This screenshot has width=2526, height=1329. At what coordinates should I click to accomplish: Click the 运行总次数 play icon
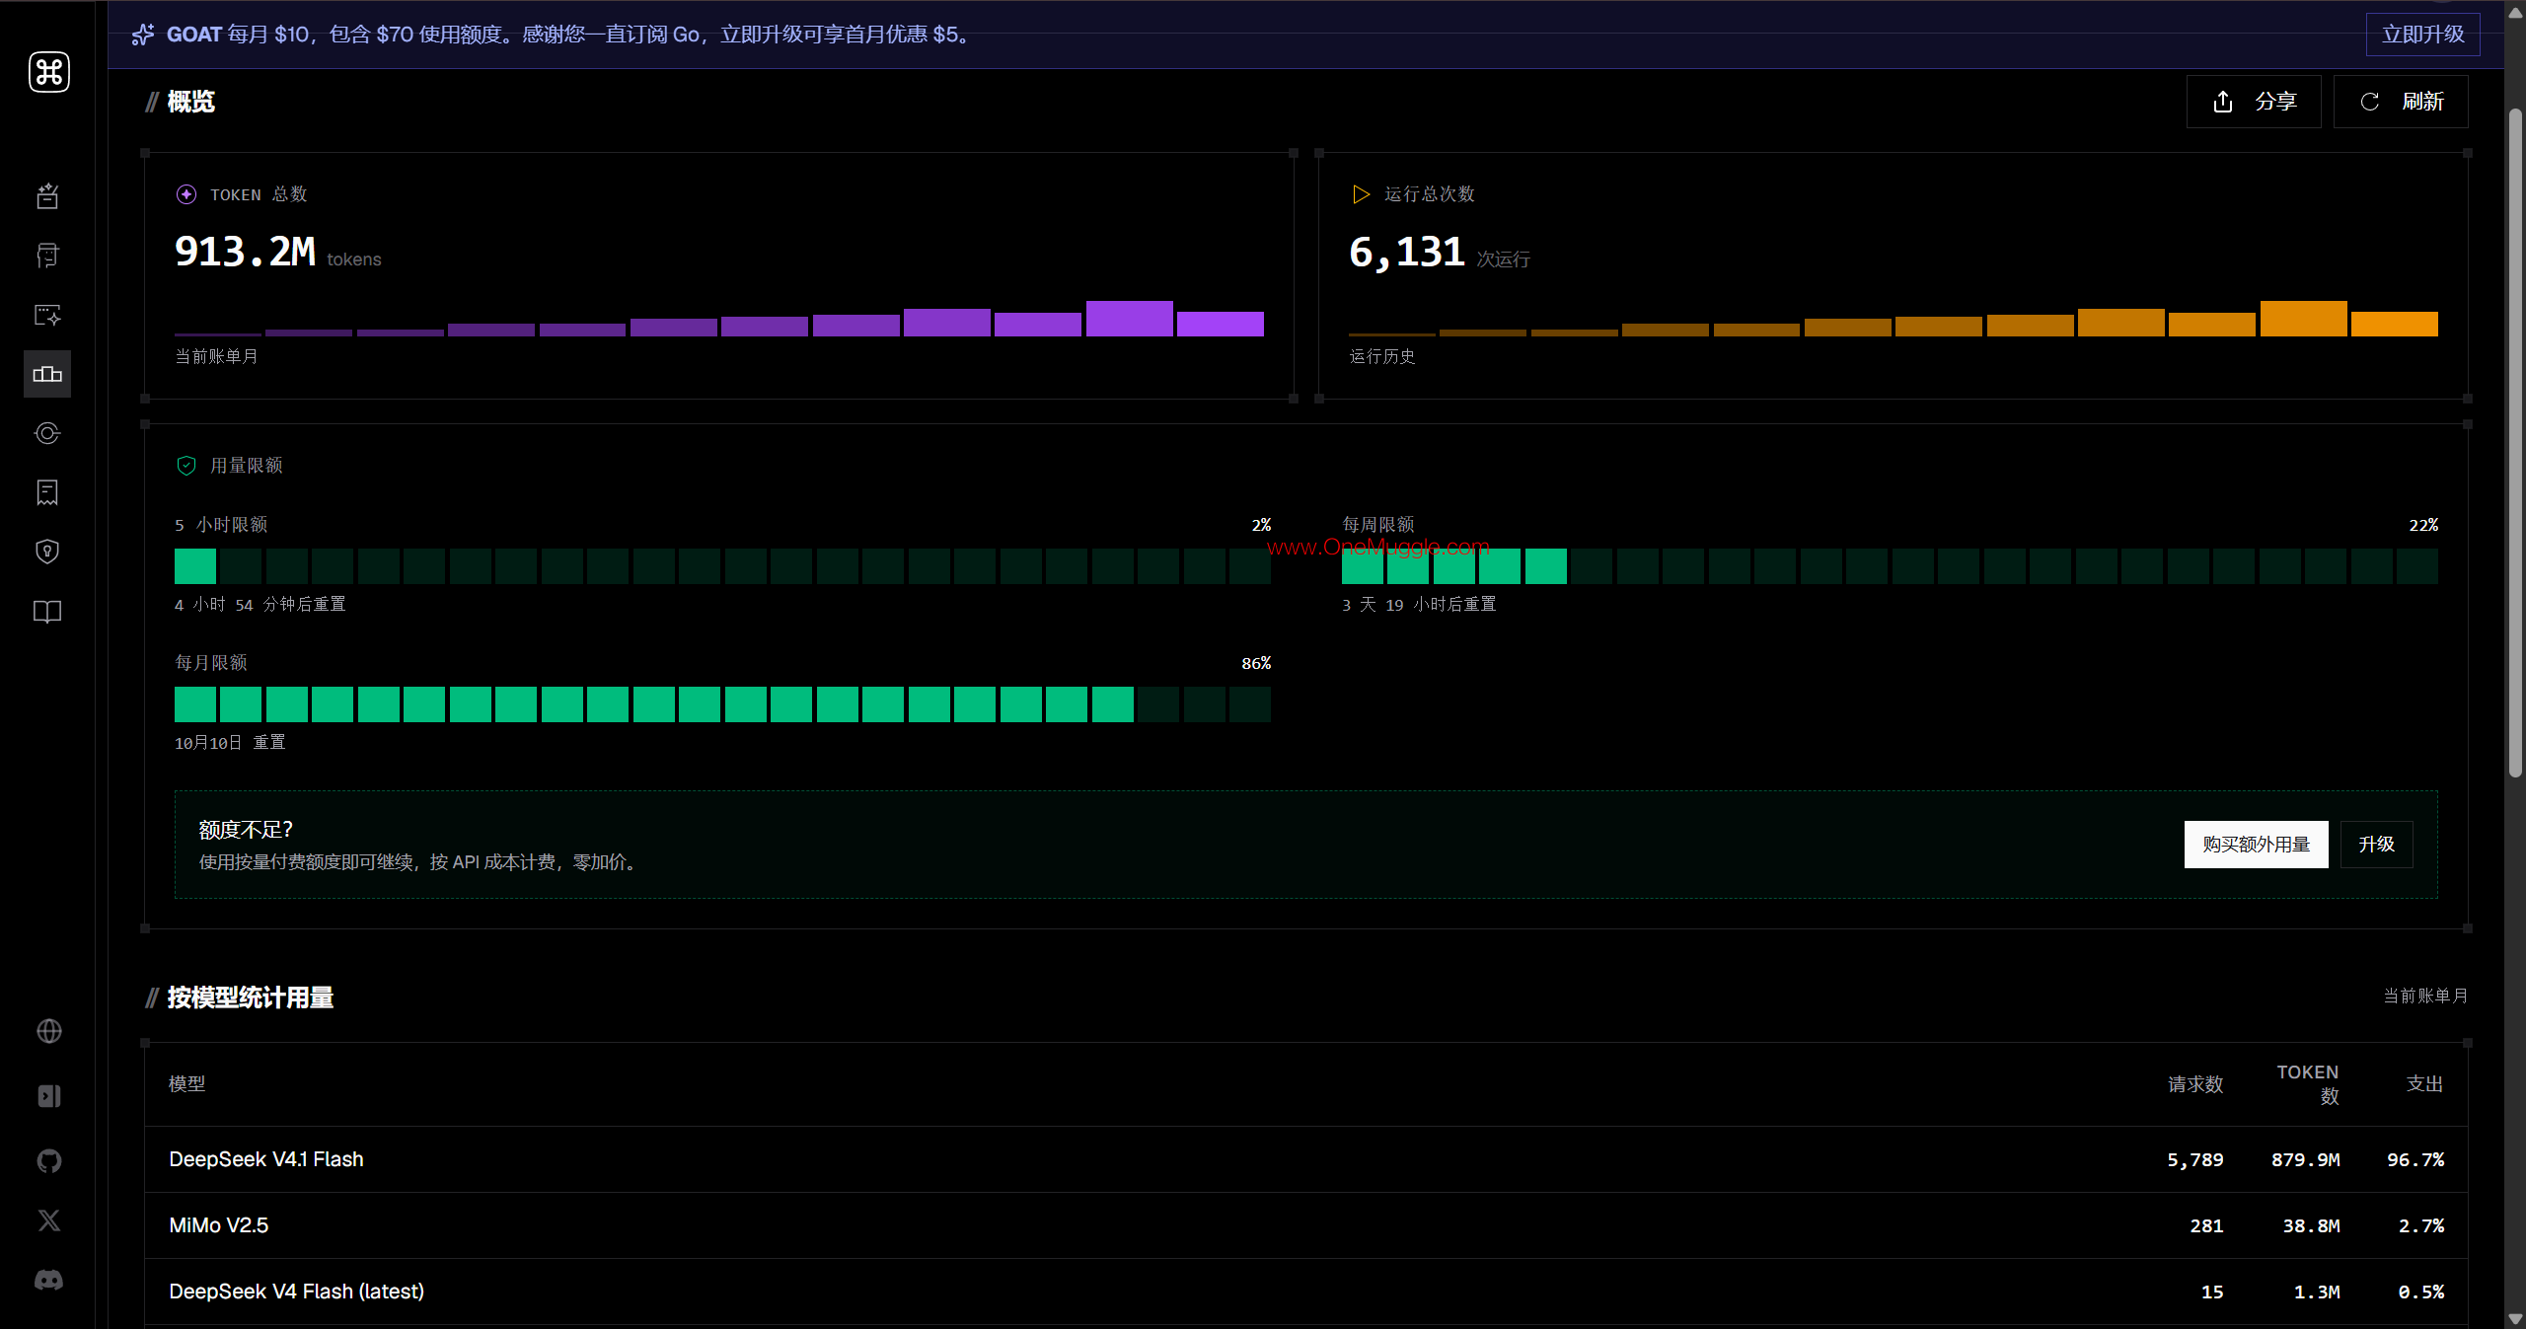click(1361, 194)
